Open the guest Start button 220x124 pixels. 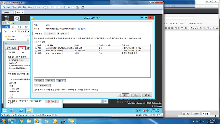pos(5,111)
